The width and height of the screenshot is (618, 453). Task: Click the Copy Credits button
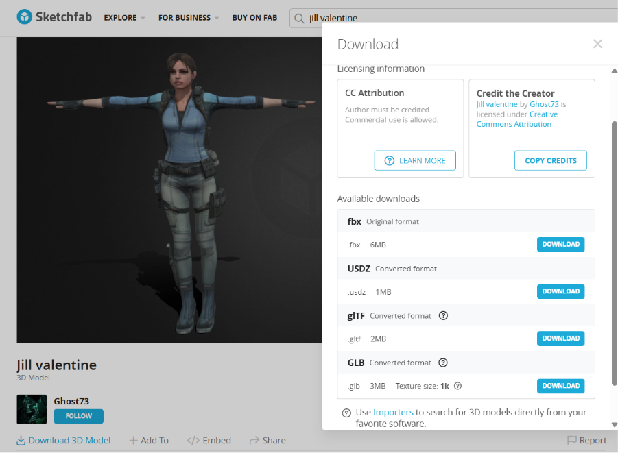(551, 160)
